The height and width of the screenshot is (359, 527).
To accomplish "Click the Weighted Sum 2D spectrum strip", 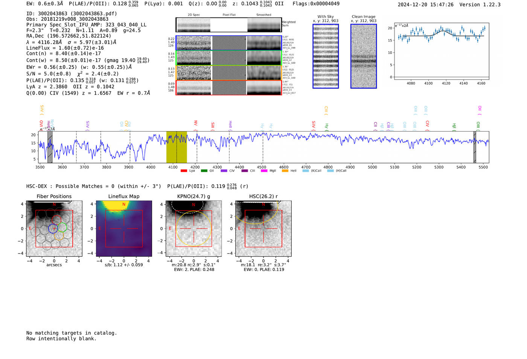I will [228, 25].
